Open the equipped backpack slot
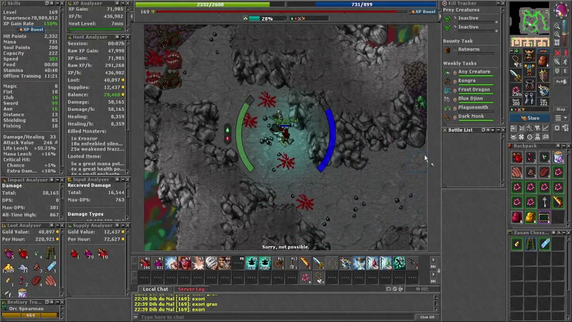 point(543,60)
